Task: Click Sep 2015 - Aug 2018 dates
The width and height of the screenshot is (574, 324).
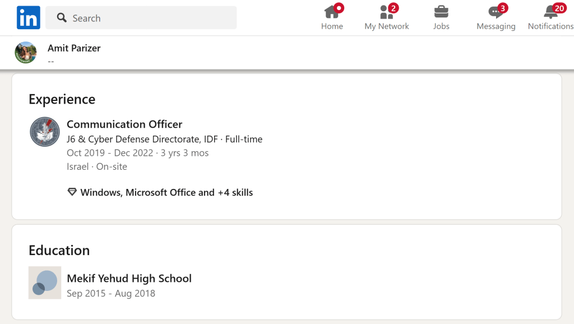Action: point(111,294)
